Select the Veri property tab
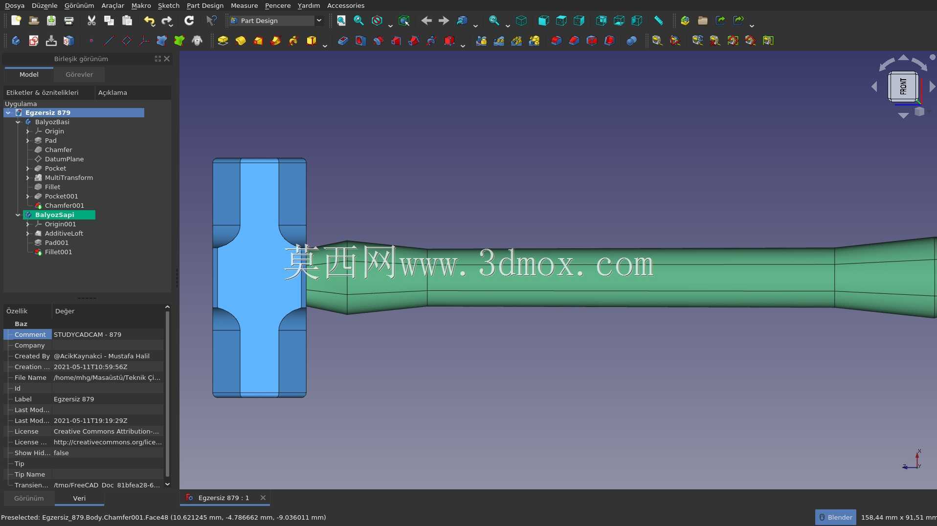Screen dimensions: 937x526 pos(79,498)
